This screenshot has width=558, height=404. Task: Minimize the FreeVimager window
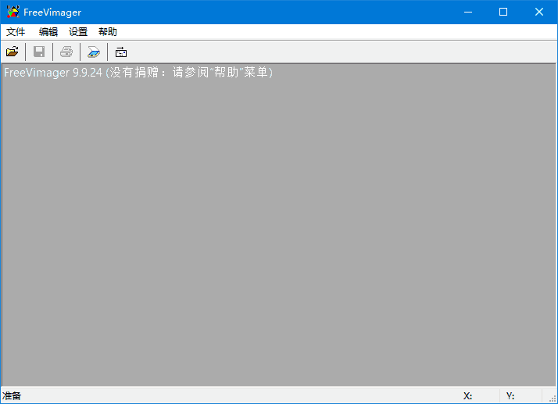pos(468,12)
